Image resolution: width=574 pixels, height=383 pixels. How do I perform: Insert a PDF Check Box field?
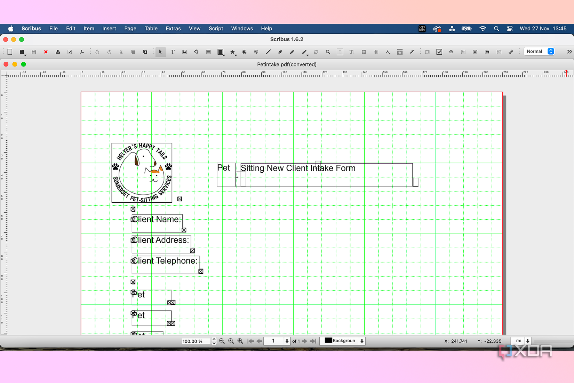tap(439, 52)
